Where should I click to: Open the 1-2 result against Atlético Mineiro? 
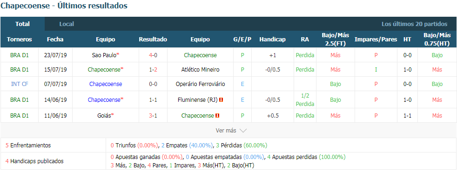153,70
